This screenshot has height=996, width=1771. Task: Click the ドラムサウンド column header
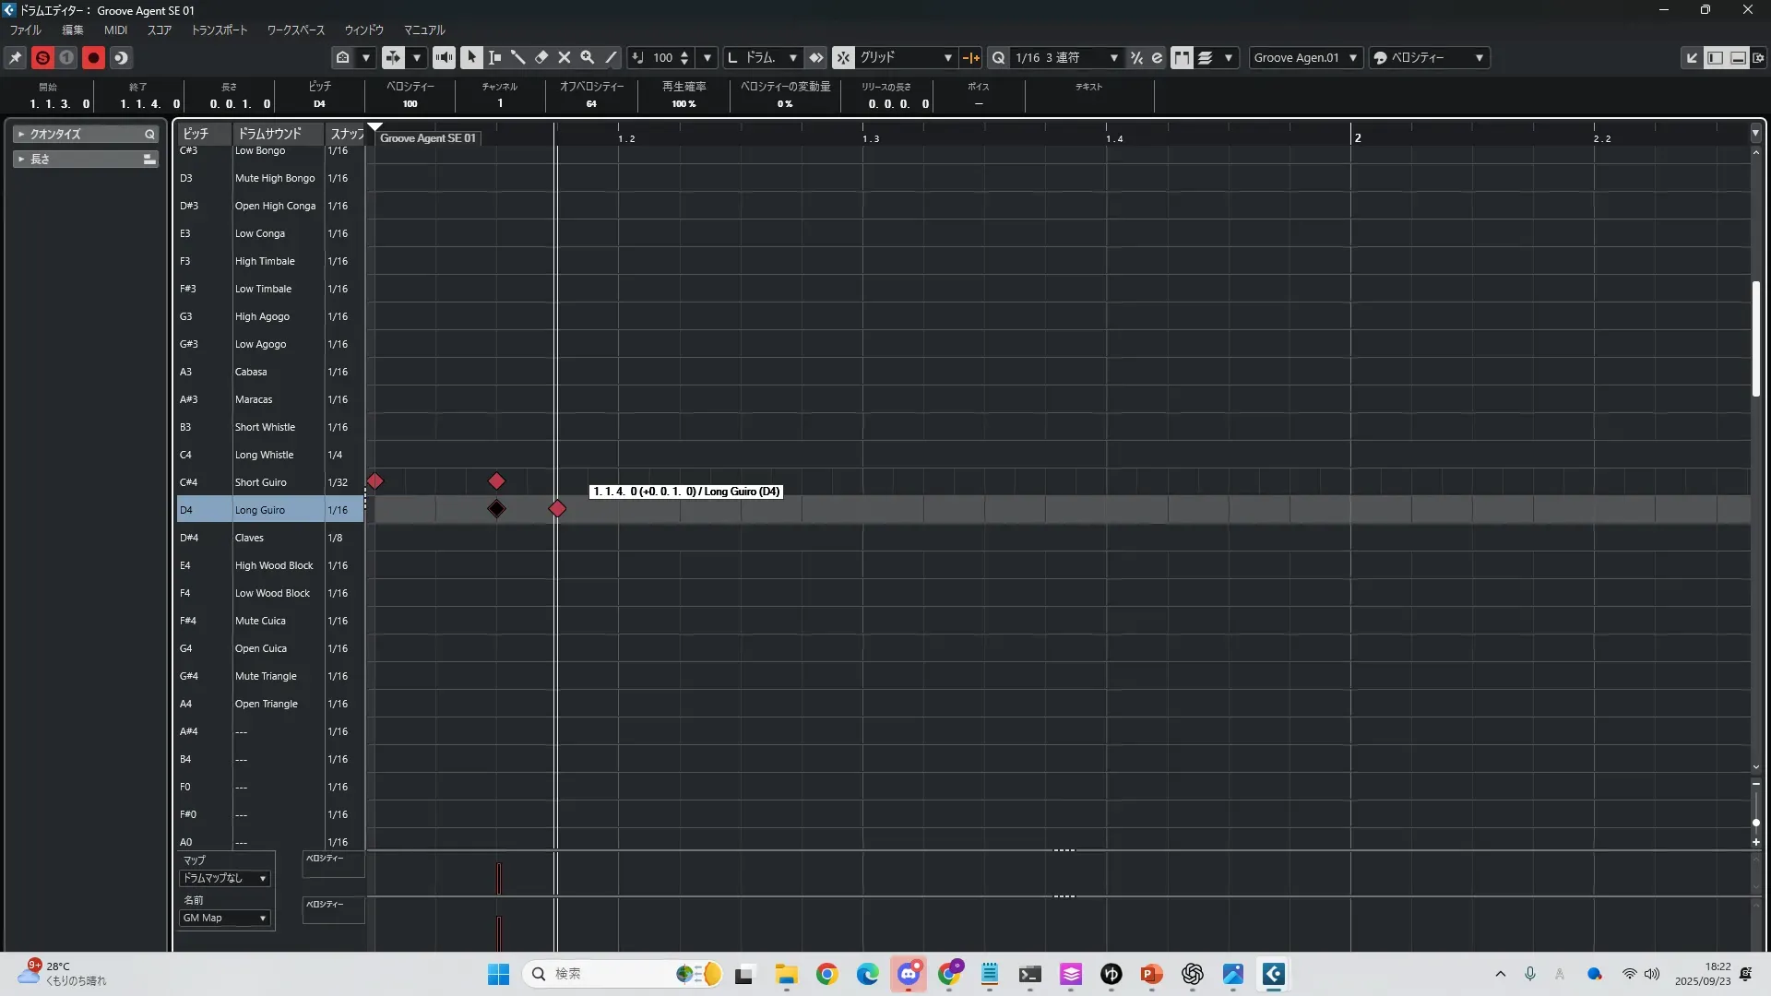tap(270, 134)
